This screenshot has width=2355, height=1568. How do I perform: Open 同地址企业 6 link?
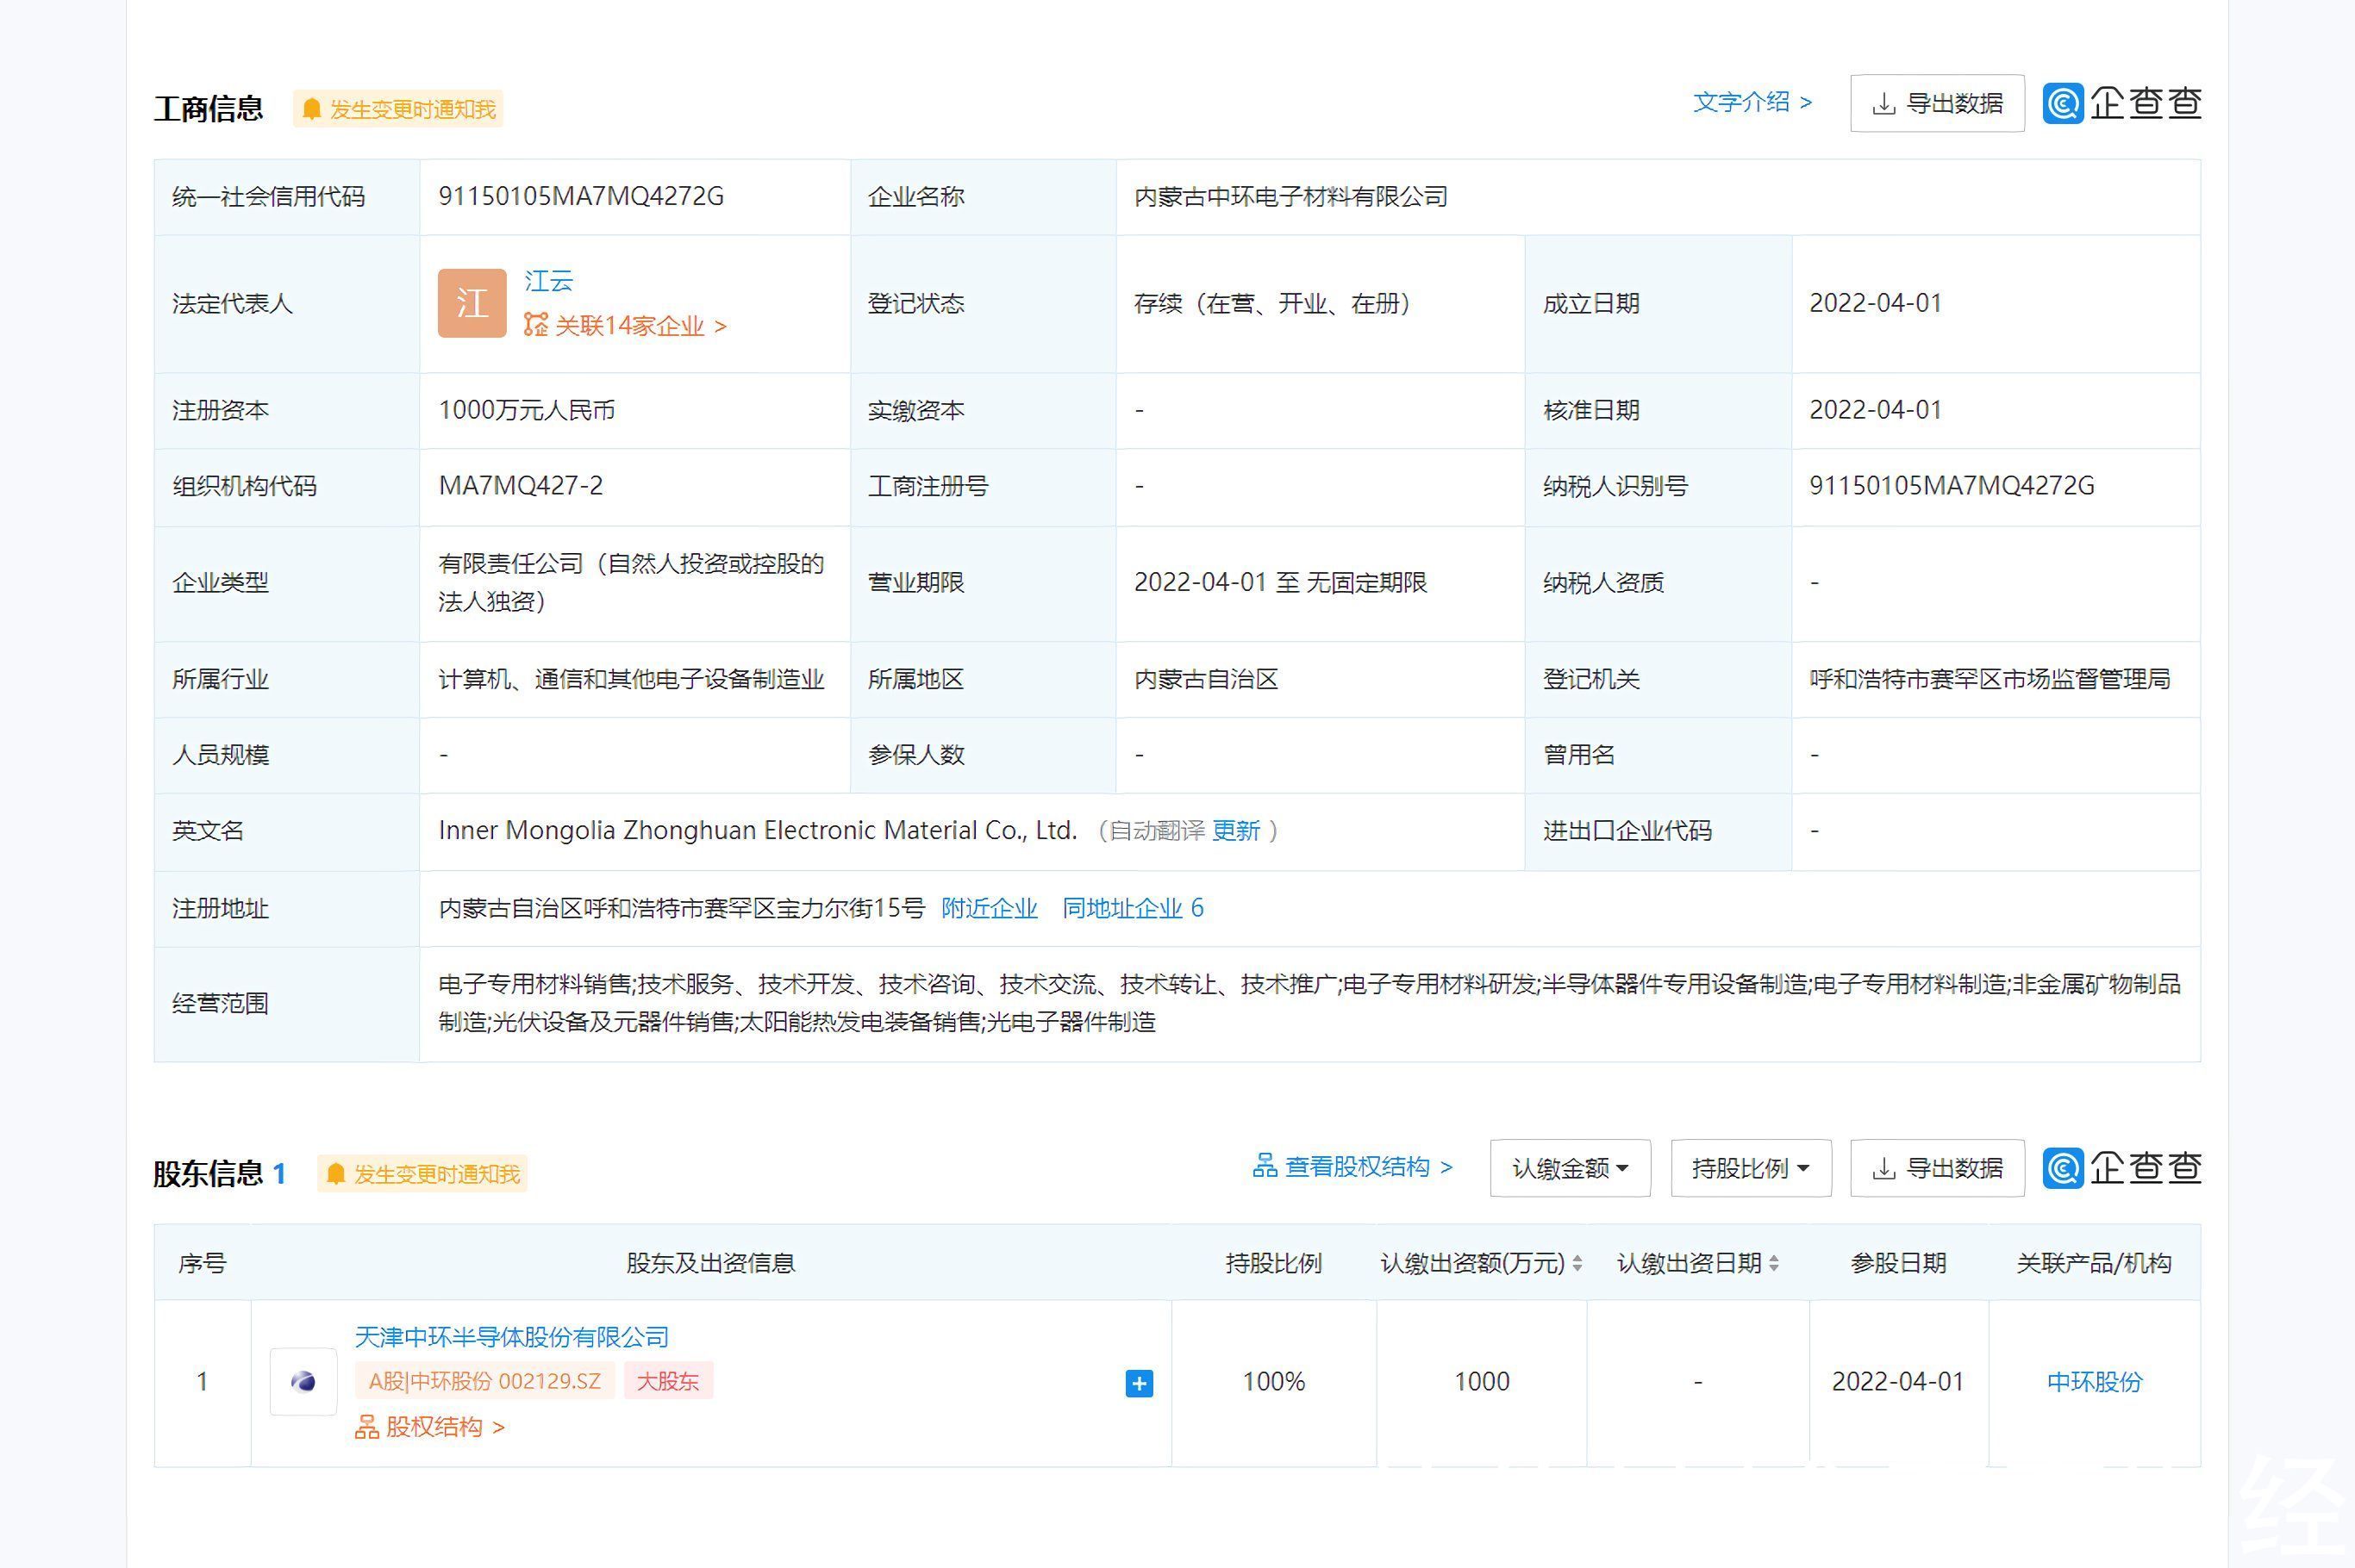[x=1133, y=908]
